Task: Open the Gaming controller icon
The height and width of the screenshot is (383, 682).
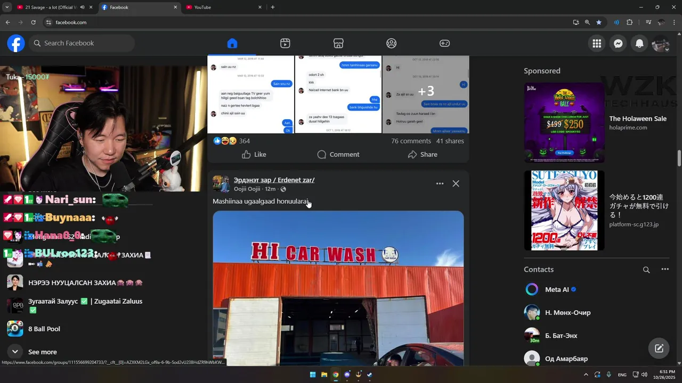Action: click(444, 43)
